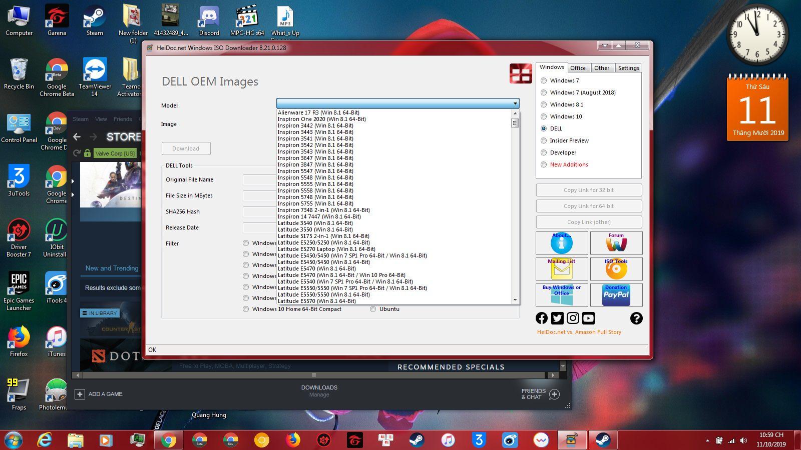Choose the Ubuntu filter radio button
The image size is (801, 450).
373,309
